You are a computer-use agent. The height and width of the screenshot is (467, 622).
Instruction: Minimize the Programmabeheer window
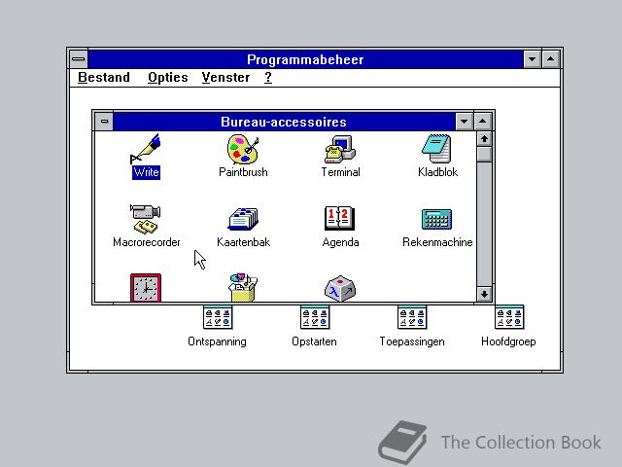(x=532, y=59)
